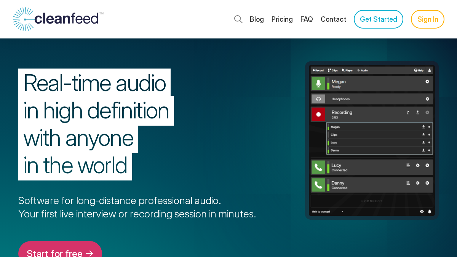Discard the Recording with the X icon

(x=427, y=112)
